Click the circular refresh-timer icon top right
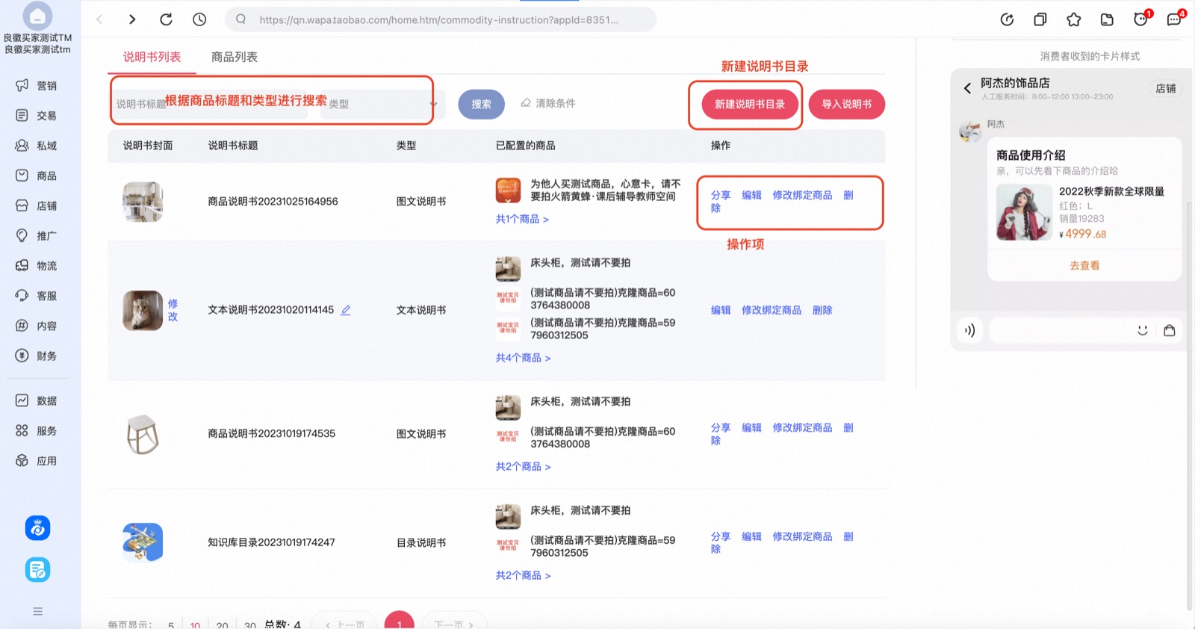This screenshot has height=629, width=1195. pos(1007,19)
